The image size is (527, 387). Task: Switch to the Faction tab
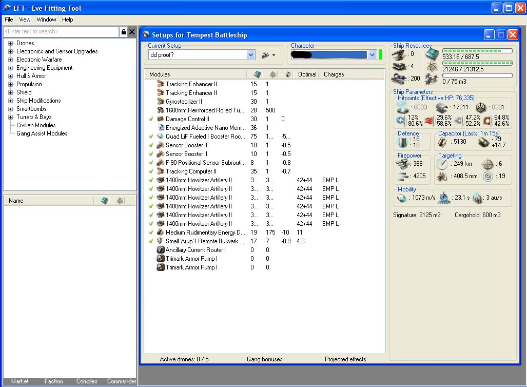click(x=53, y=381)
